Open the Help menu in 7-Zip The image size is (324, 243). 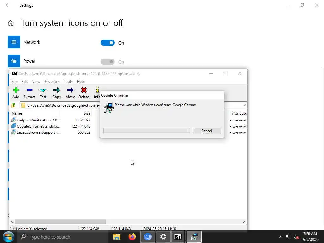pyautogui.click(x=81, y=82)
